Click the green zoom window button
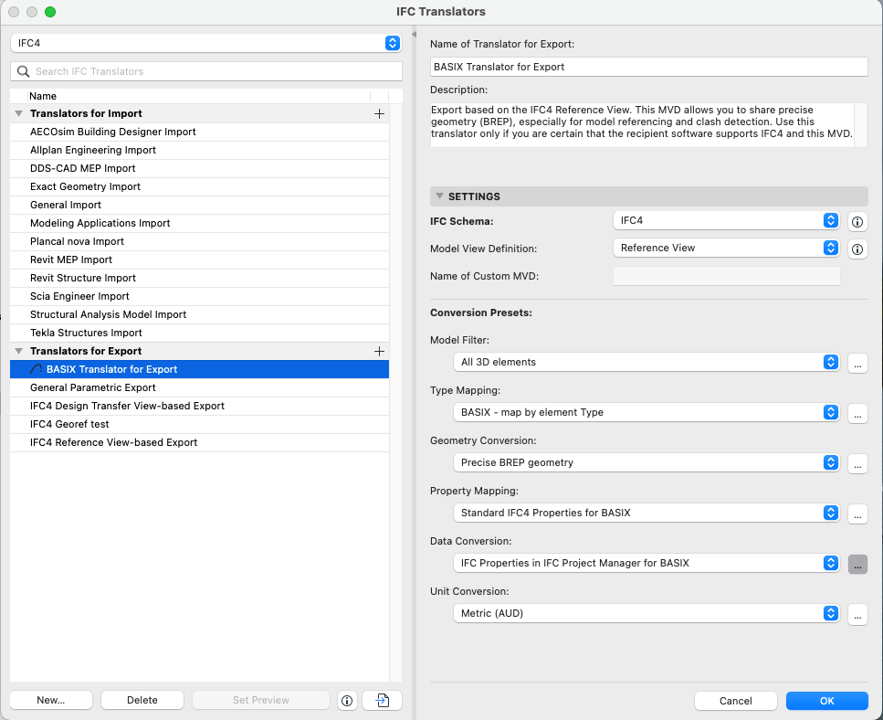 50,12
